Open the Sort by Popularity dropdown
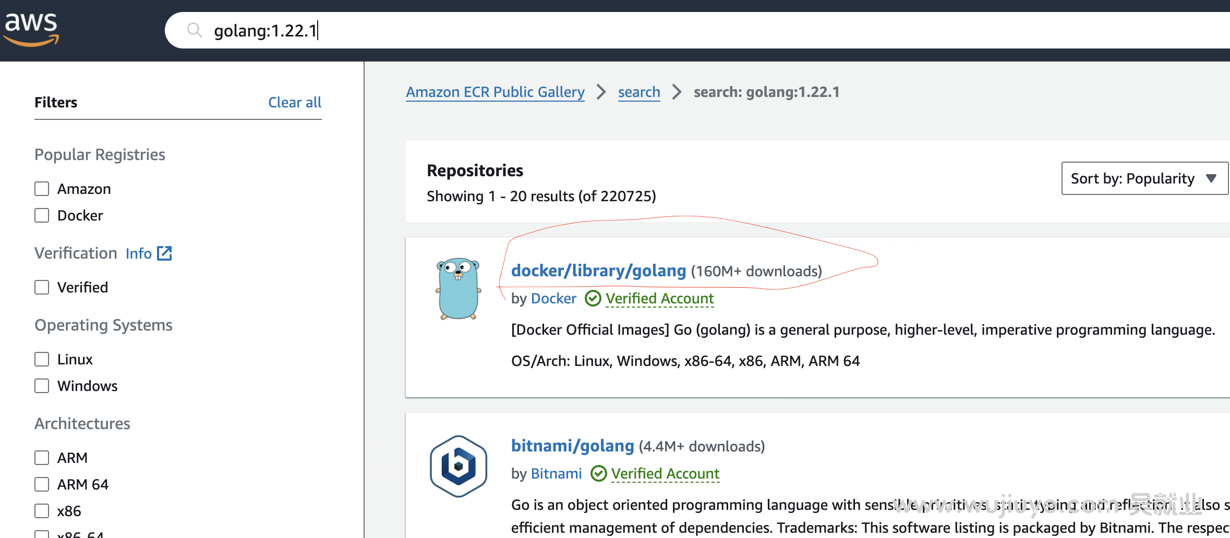 [x=1144, y=178]
